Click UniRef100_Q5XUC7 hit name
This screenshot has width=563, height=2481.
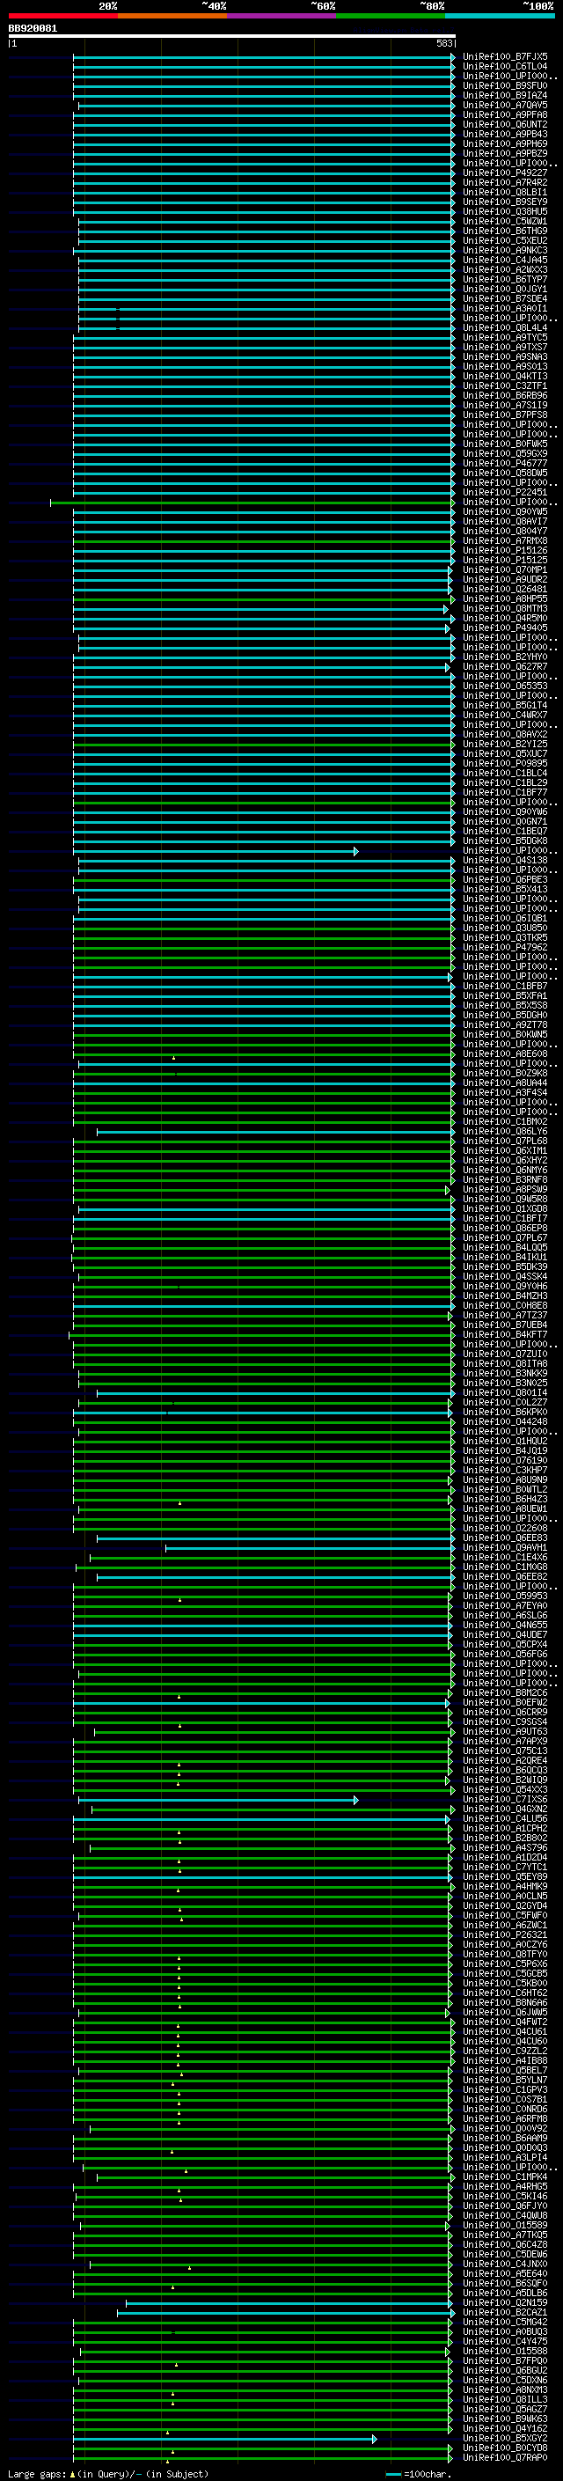point(505,754)
